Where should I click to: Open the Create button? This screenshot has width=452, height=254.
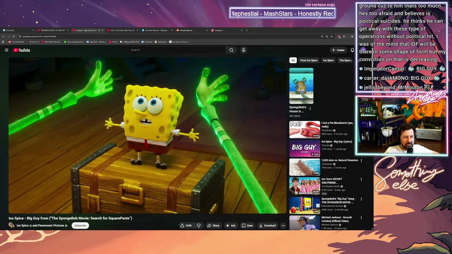338,50
